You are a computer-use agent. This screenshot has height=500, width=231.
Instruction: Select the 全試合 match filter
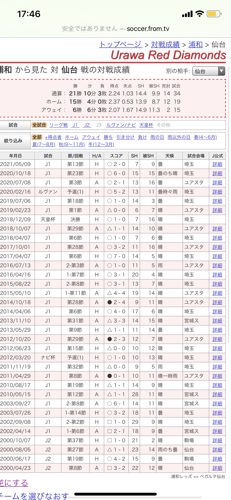[x=39, y=125]
